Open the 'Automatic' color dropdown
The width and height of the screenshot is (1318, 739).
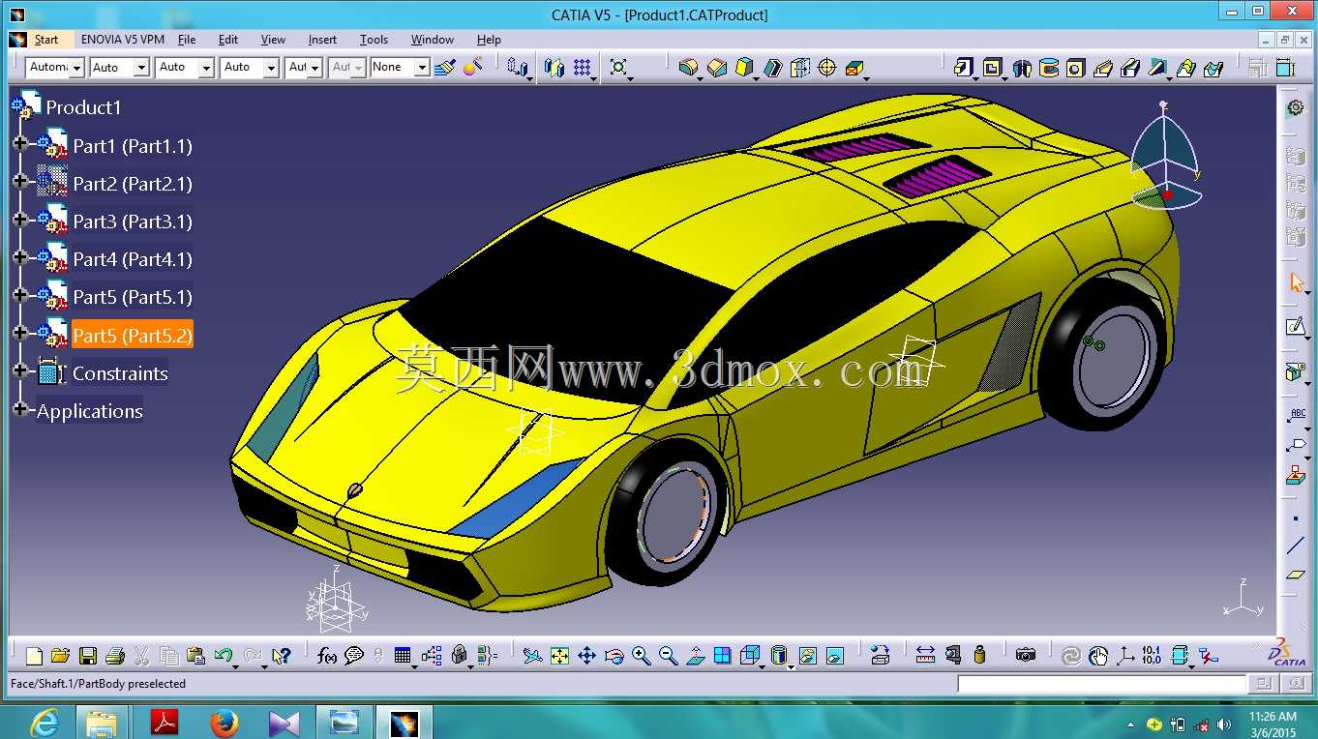76,67
